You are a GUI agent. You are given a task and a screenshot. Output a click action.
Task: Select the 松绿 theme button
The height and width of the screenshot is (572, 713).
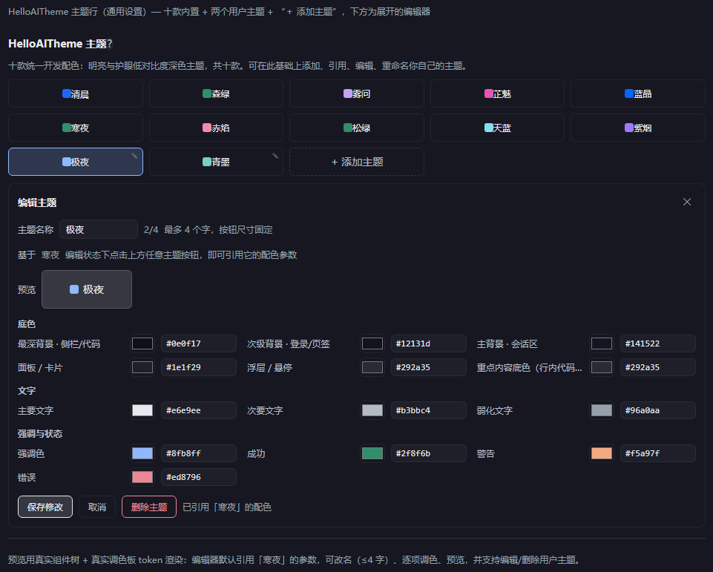point(357,128)
